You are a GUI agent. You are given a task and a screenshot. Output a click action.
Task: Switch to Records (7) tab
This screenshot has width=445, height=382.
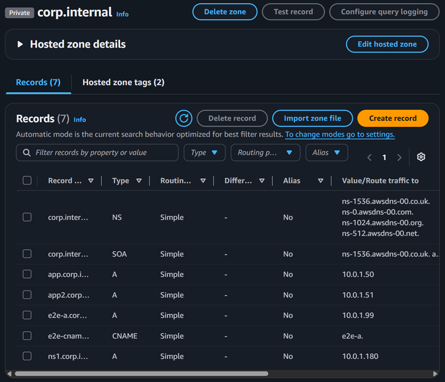tap(39, 82)
